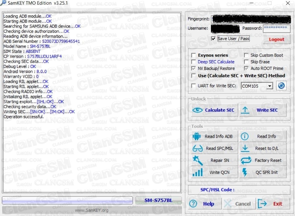Select the 'Loading ADB module...OK' log line
295x216 pixels.
click(28, 16)
